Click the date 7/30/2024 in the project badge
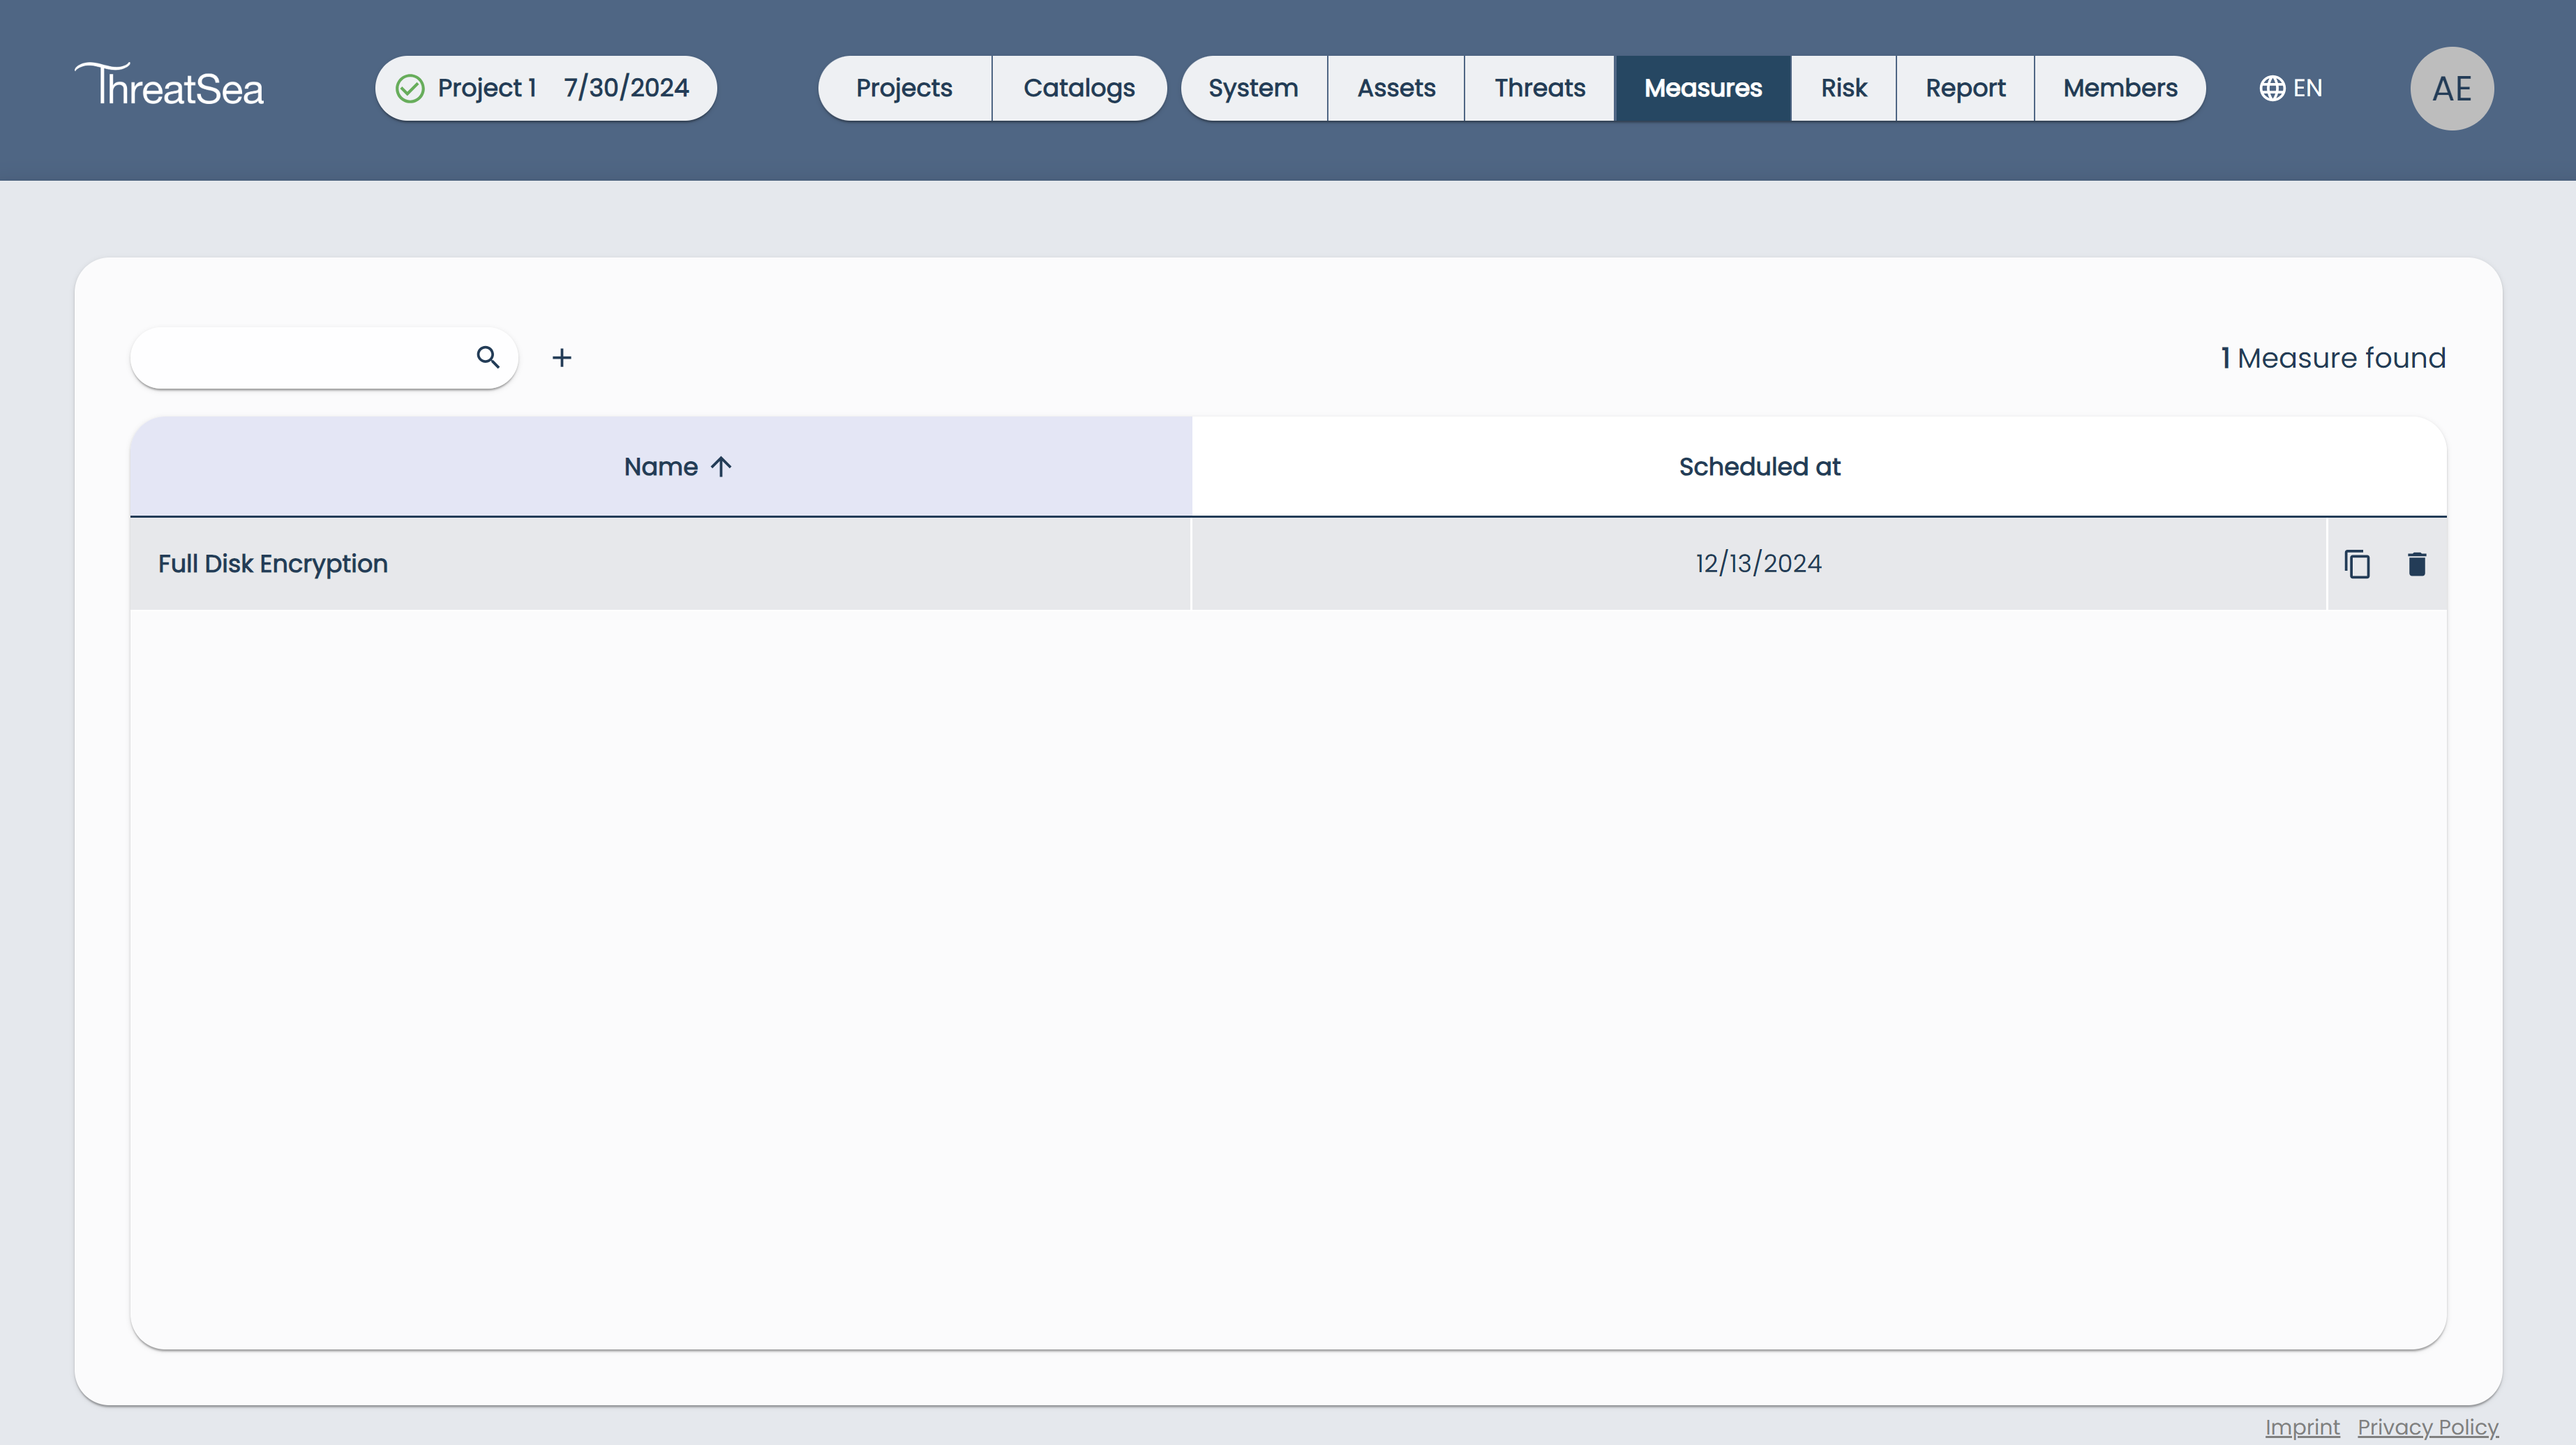Screen dimensions: 2576x1445 pos(626,88)
